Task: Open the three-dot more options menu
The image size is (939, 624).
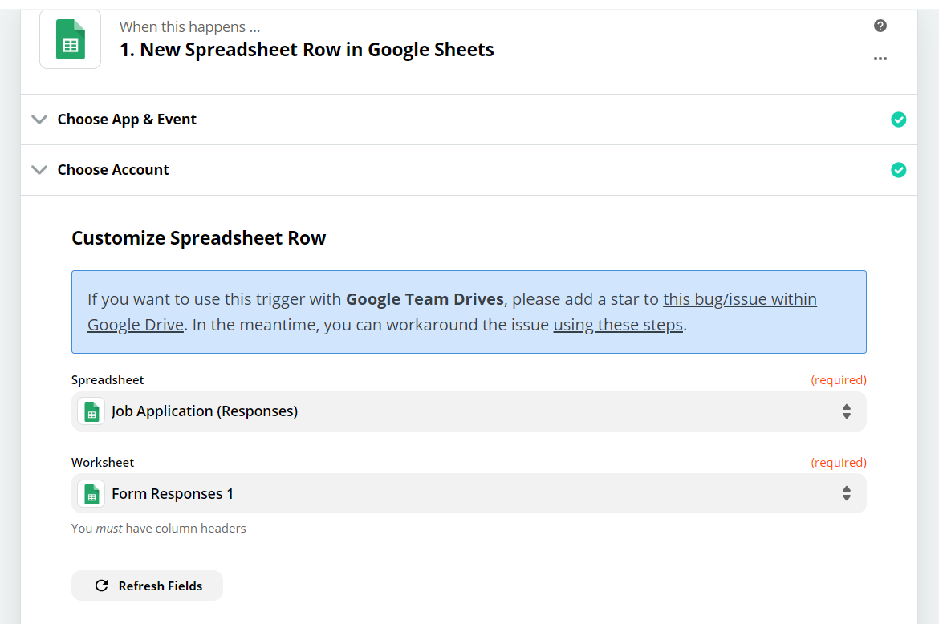Action: click(x=880, y=59)
